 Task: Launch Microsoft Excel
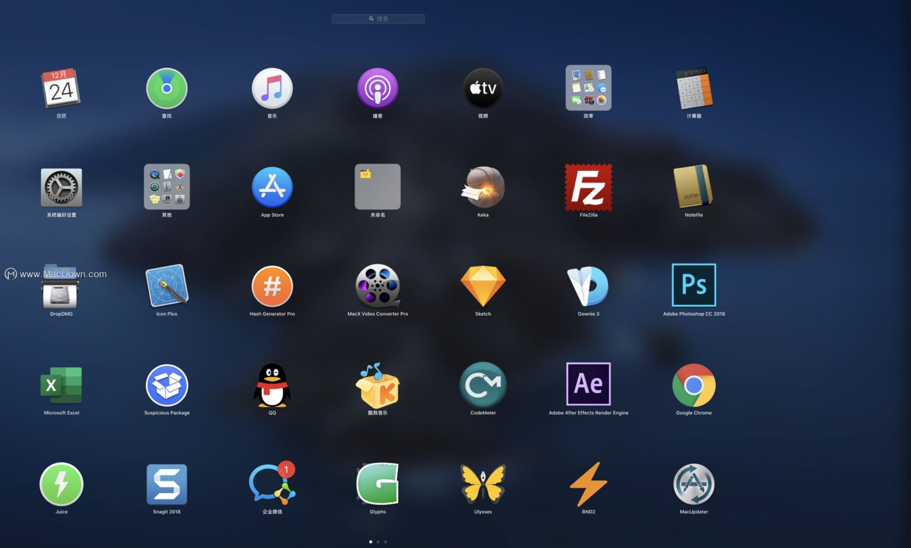tap(61, 385)
